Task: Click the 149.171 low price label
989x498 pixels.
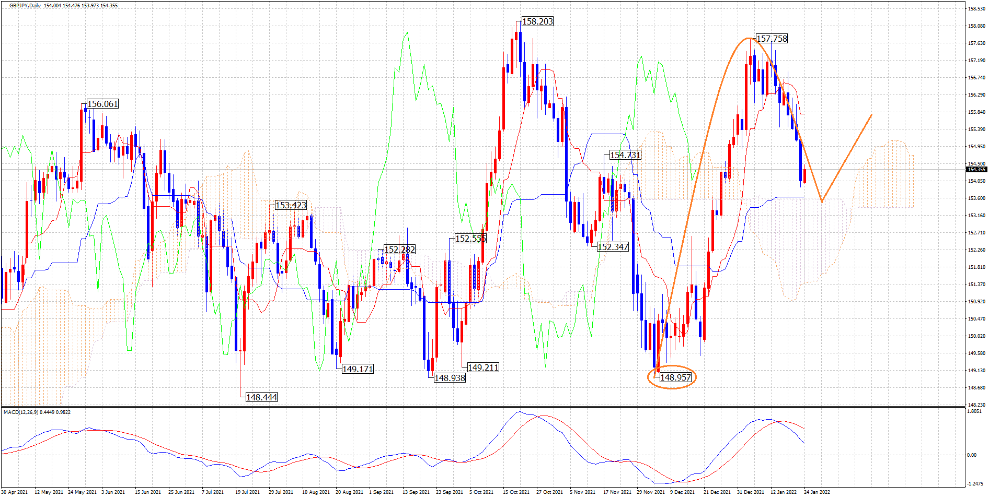Action: pos(358,369)
